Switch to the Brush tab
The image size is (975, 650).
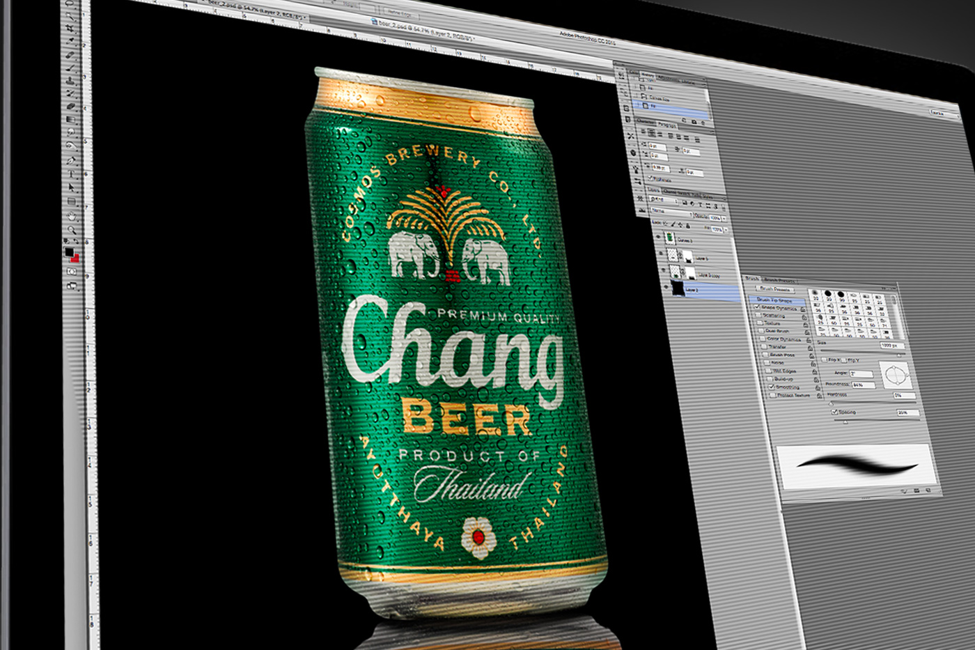751,279
